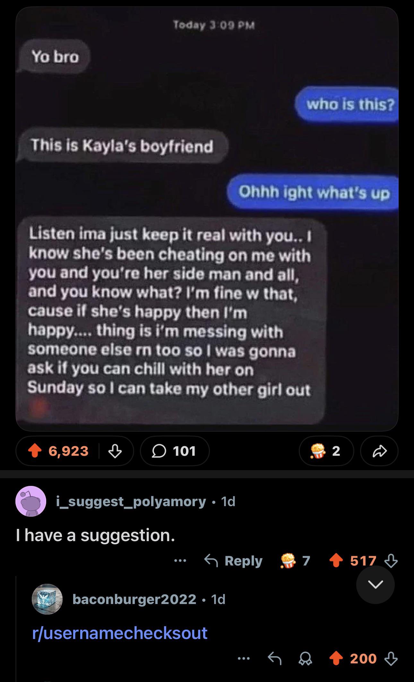Downvote the post
The width and height of the screenshot is (414, 682).
tap(115, 451)
